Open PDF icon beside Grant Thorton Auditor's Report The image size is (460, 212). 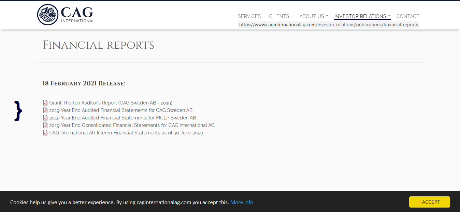pyautogui.click(x=45, y=103)
